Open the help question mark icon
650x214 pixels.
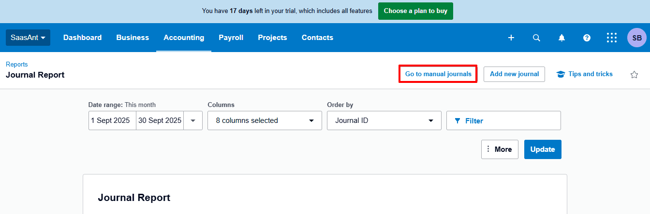coord(587,38)
